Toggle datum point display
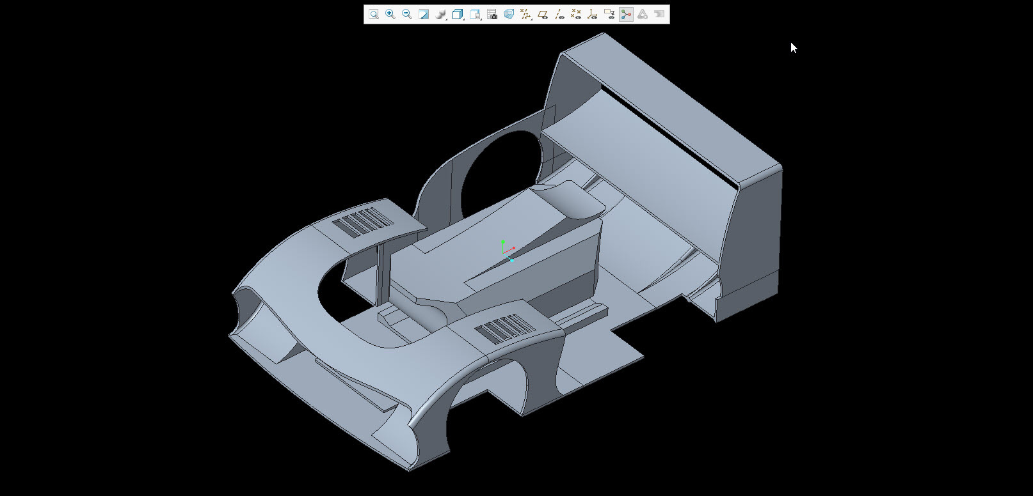 [576, 14]
